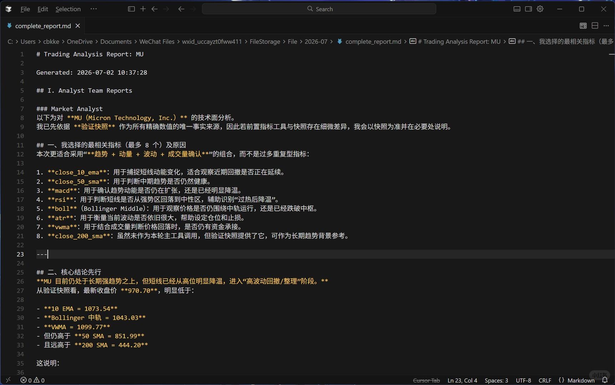This screenshot has width=615, height=385.
Task: Select the complete_report.md tab
Action: click(x=43, y=26)
